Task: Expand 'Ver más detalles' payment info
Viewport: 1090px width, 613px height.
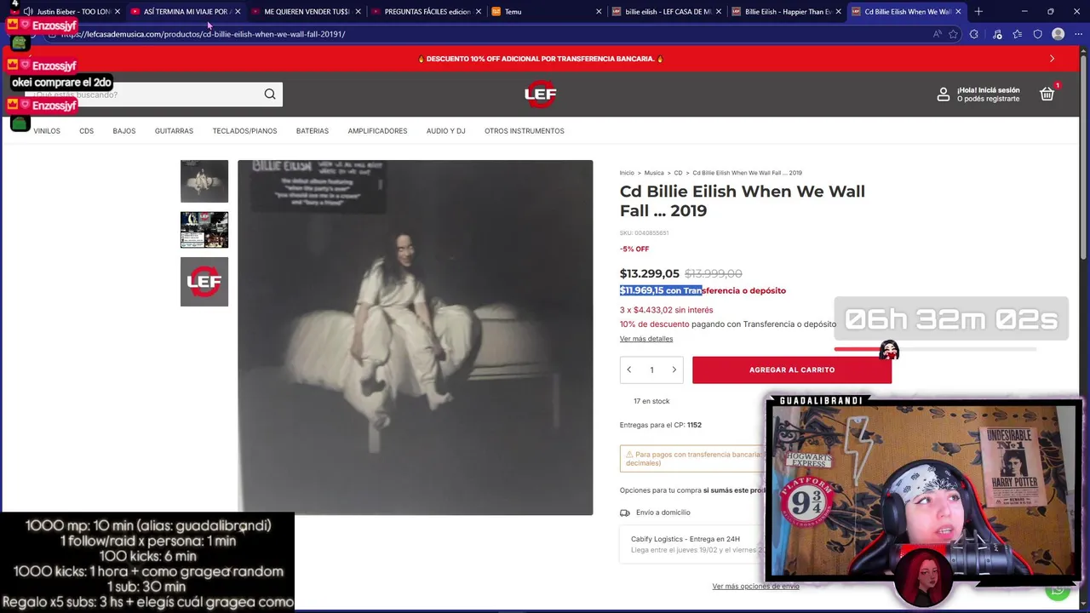Action: click(x=646, y=339)
